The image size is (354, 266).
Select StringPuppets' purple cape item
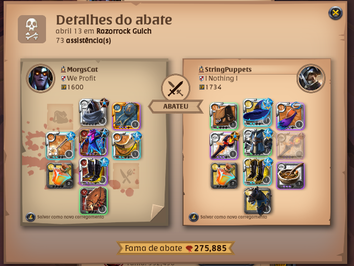[290, 116]
